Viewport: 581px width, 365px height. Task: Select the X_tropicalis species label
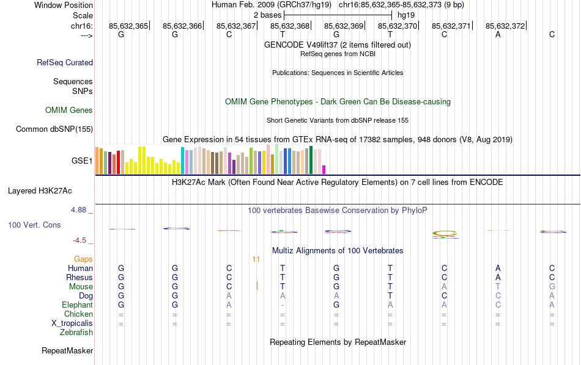[72, 323]
